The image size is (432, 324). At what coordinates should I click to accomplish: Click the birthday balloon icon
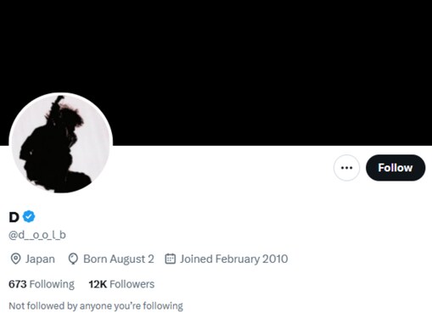[73, 259]
